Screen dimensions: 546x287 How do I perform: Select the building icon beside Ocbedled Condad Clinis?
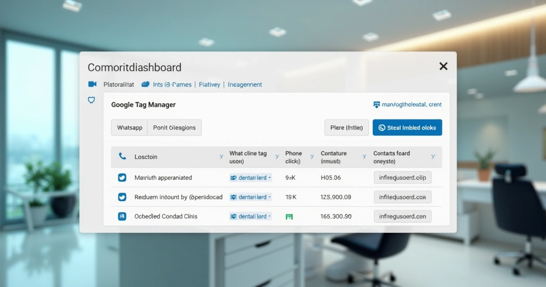click(122, 216)
